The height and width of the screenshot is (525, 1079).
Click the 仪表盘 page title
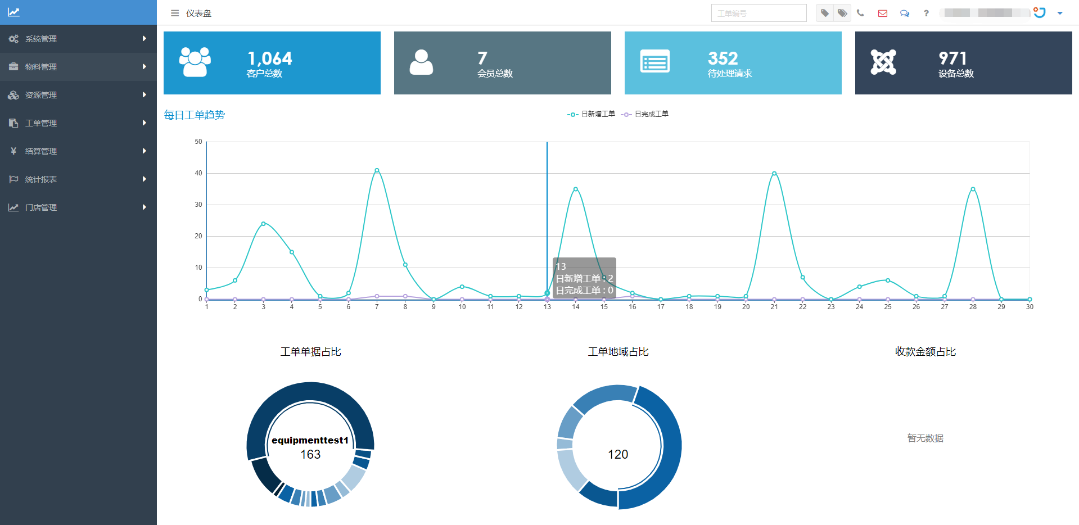(x=199, y=13)
